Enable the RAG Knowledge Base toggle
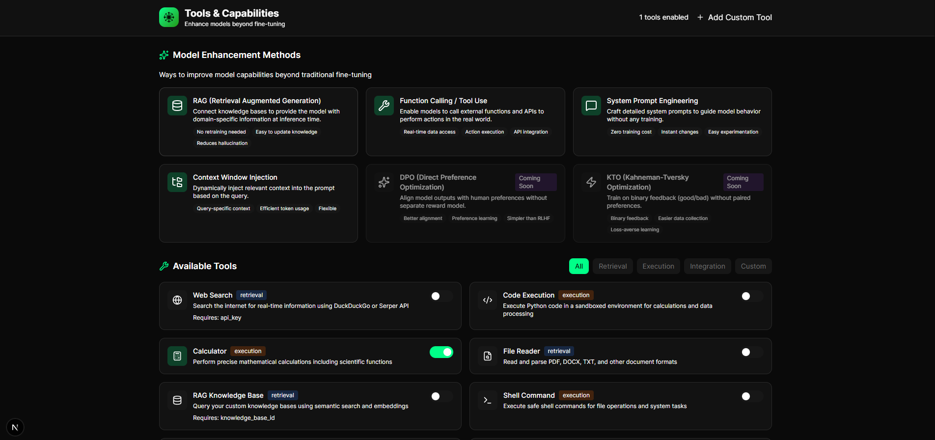 441,396
